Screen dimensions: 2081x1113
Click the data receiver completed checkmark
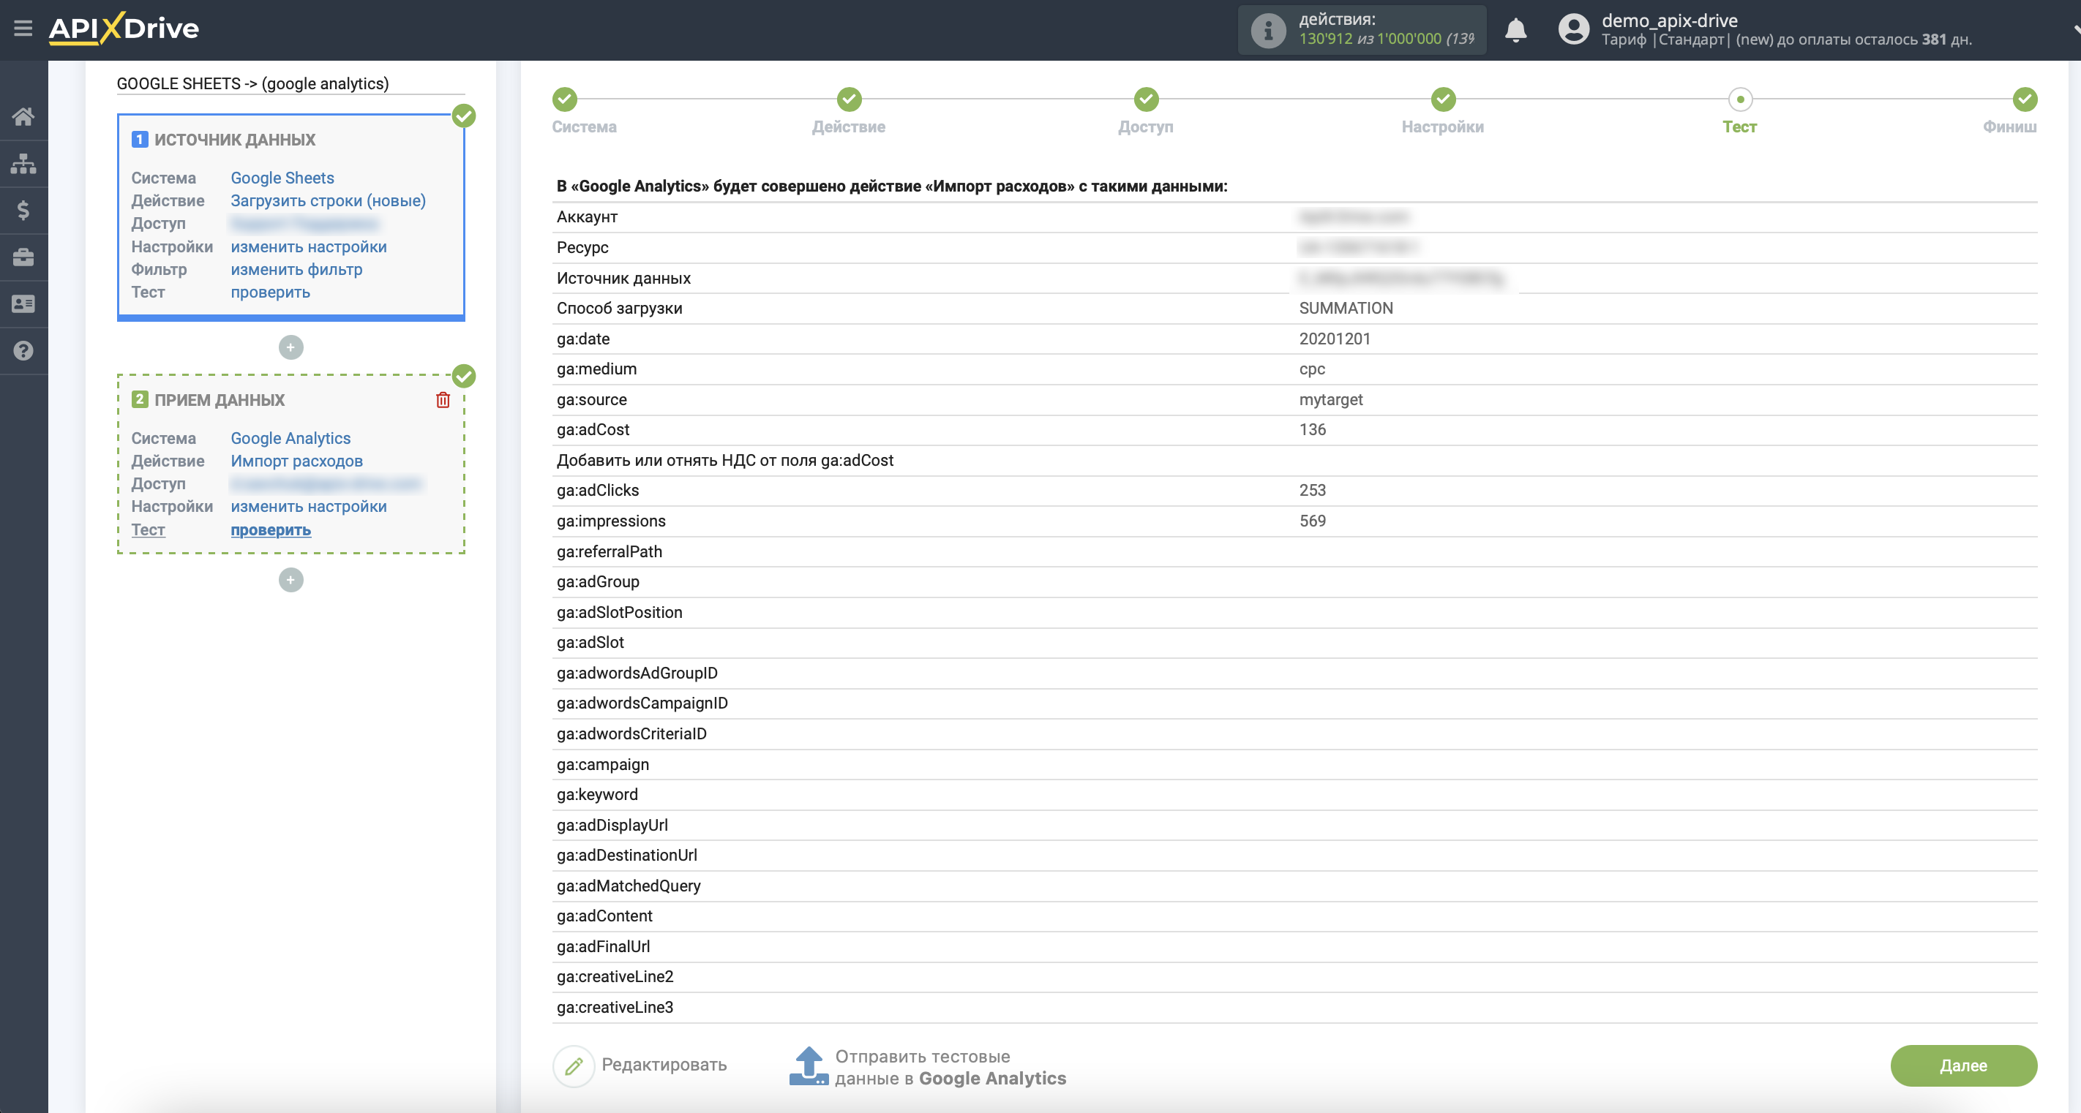coord(464,376)
